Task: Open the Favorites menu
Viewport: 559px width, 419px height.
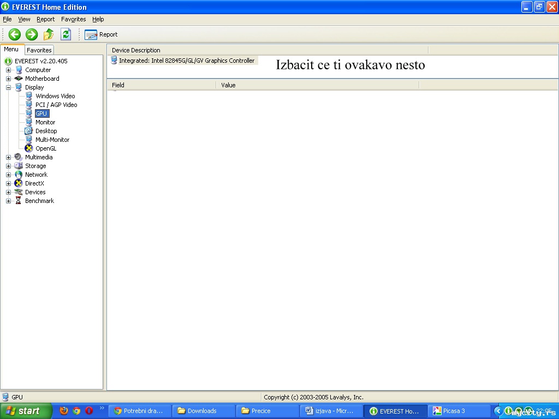Action: [x=74, y=19]
